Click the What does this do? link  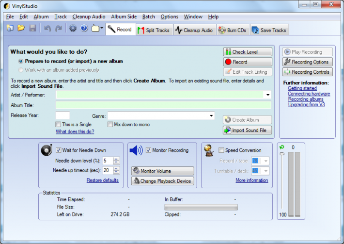pyautogui.click(x=75, y=131)
